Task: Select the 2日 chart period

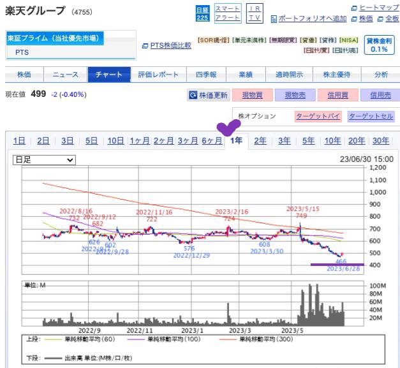Action: [x=43, y=140]
